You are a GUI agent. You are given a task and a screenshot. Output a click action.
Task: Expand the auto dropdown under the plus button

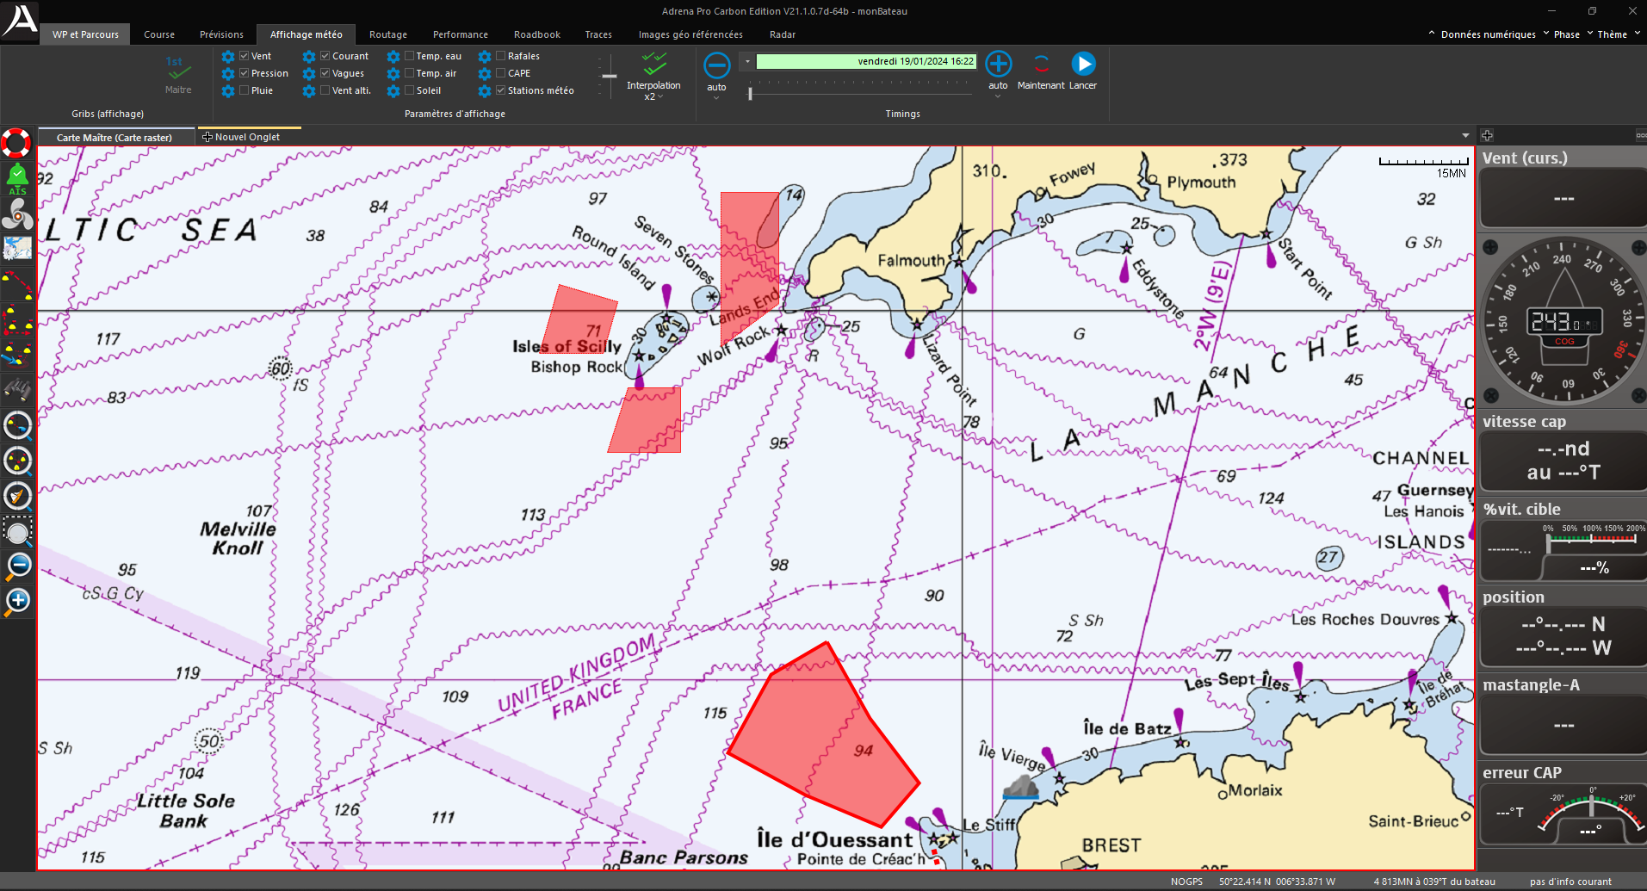(x=998, y=96)
